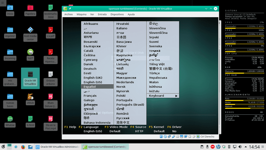266x150 pixels.
Task: Launch Firefox from the taskbar
Action: tap(23, 147)
